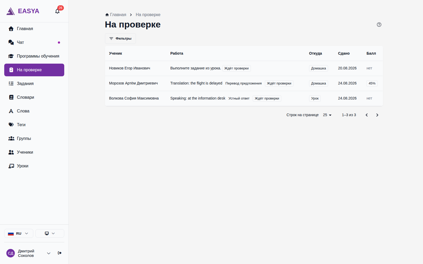Open Слова in sidebar
This screenshot has width=423, height=264.
[x=34, y=111]
